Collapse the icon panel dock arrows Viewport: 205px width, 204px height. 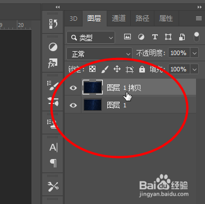(x=58, y=7)
